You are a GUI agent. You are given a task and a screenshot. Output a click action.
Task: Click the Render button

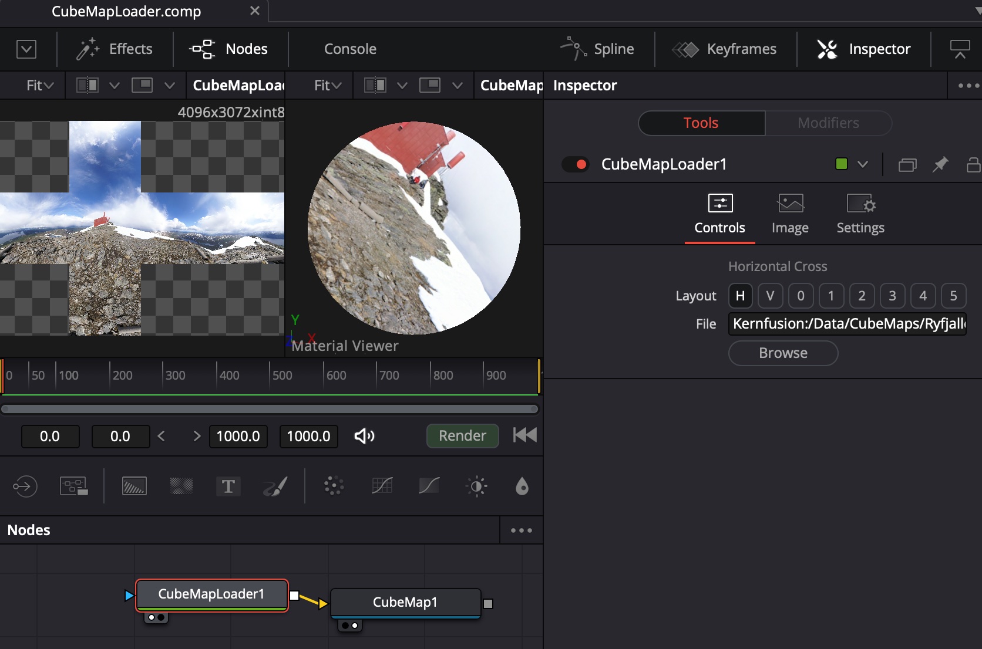pyautogui.click(x=462, y=436)
